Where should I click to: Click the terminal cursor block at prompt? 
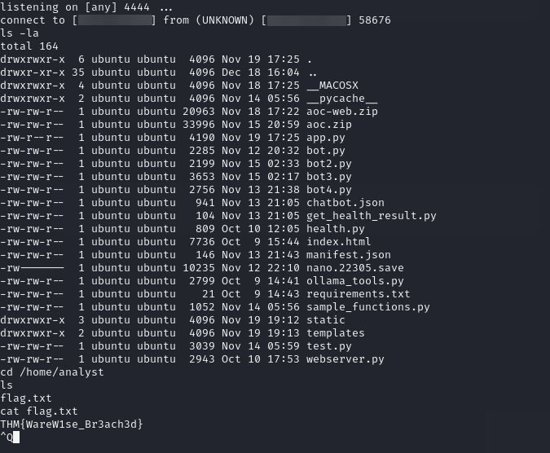pyautogui.click(x=16, y=438)
